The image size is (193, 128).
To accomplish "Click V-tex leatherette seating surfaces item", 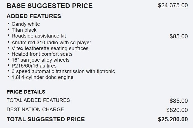I will pos(50,48).
